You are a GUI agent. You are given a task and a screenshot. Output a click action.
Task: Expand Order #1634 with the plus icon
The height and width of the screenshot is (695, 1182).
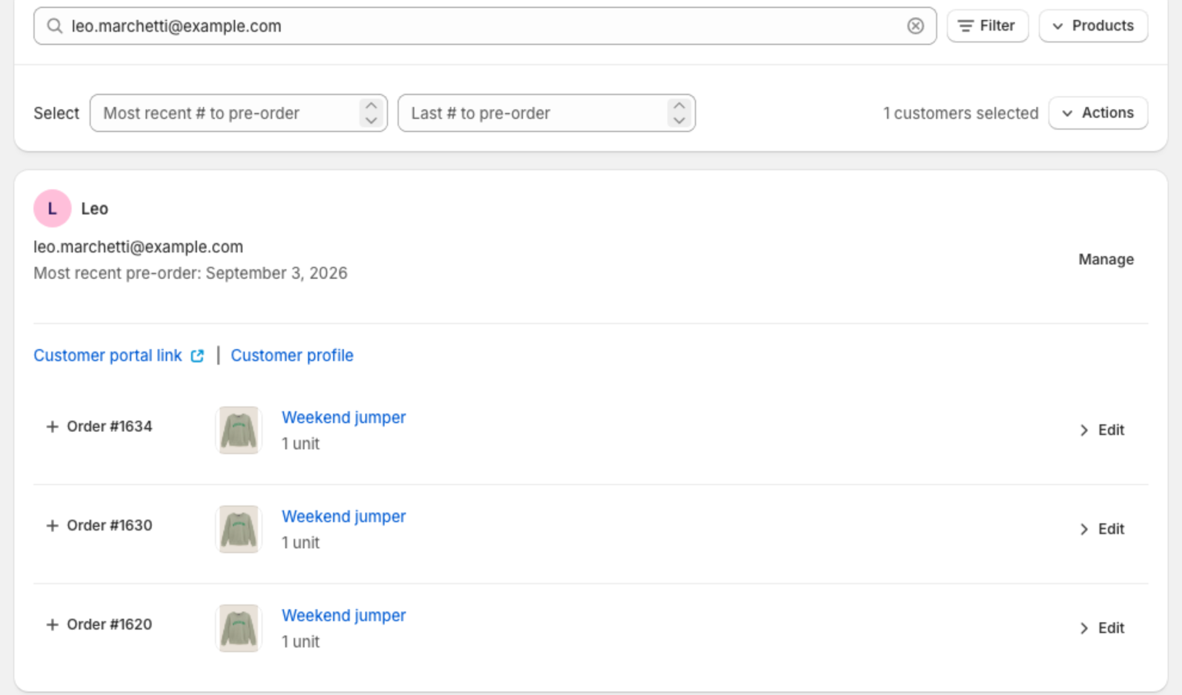[52, 427]
